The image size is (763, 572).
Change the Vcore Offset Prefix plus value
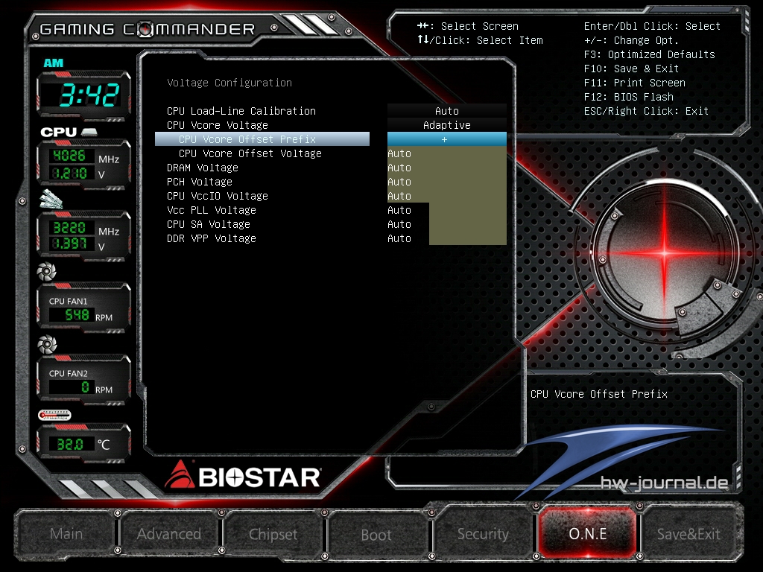click(447, 139)
